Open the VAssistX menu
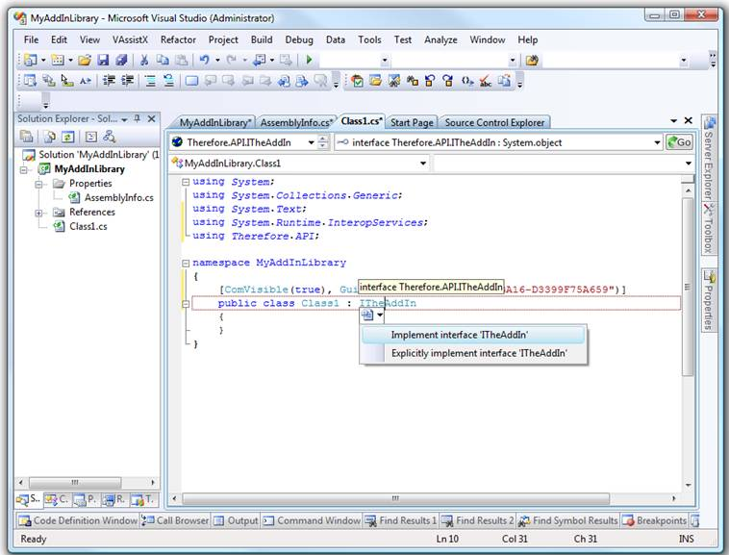The height and width of the screenshot is (555, 729). (x=130, y=40)
